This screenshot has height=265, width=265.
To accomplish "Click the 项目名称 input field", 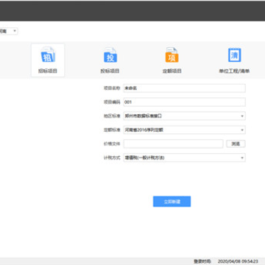I will pos(184,88).
